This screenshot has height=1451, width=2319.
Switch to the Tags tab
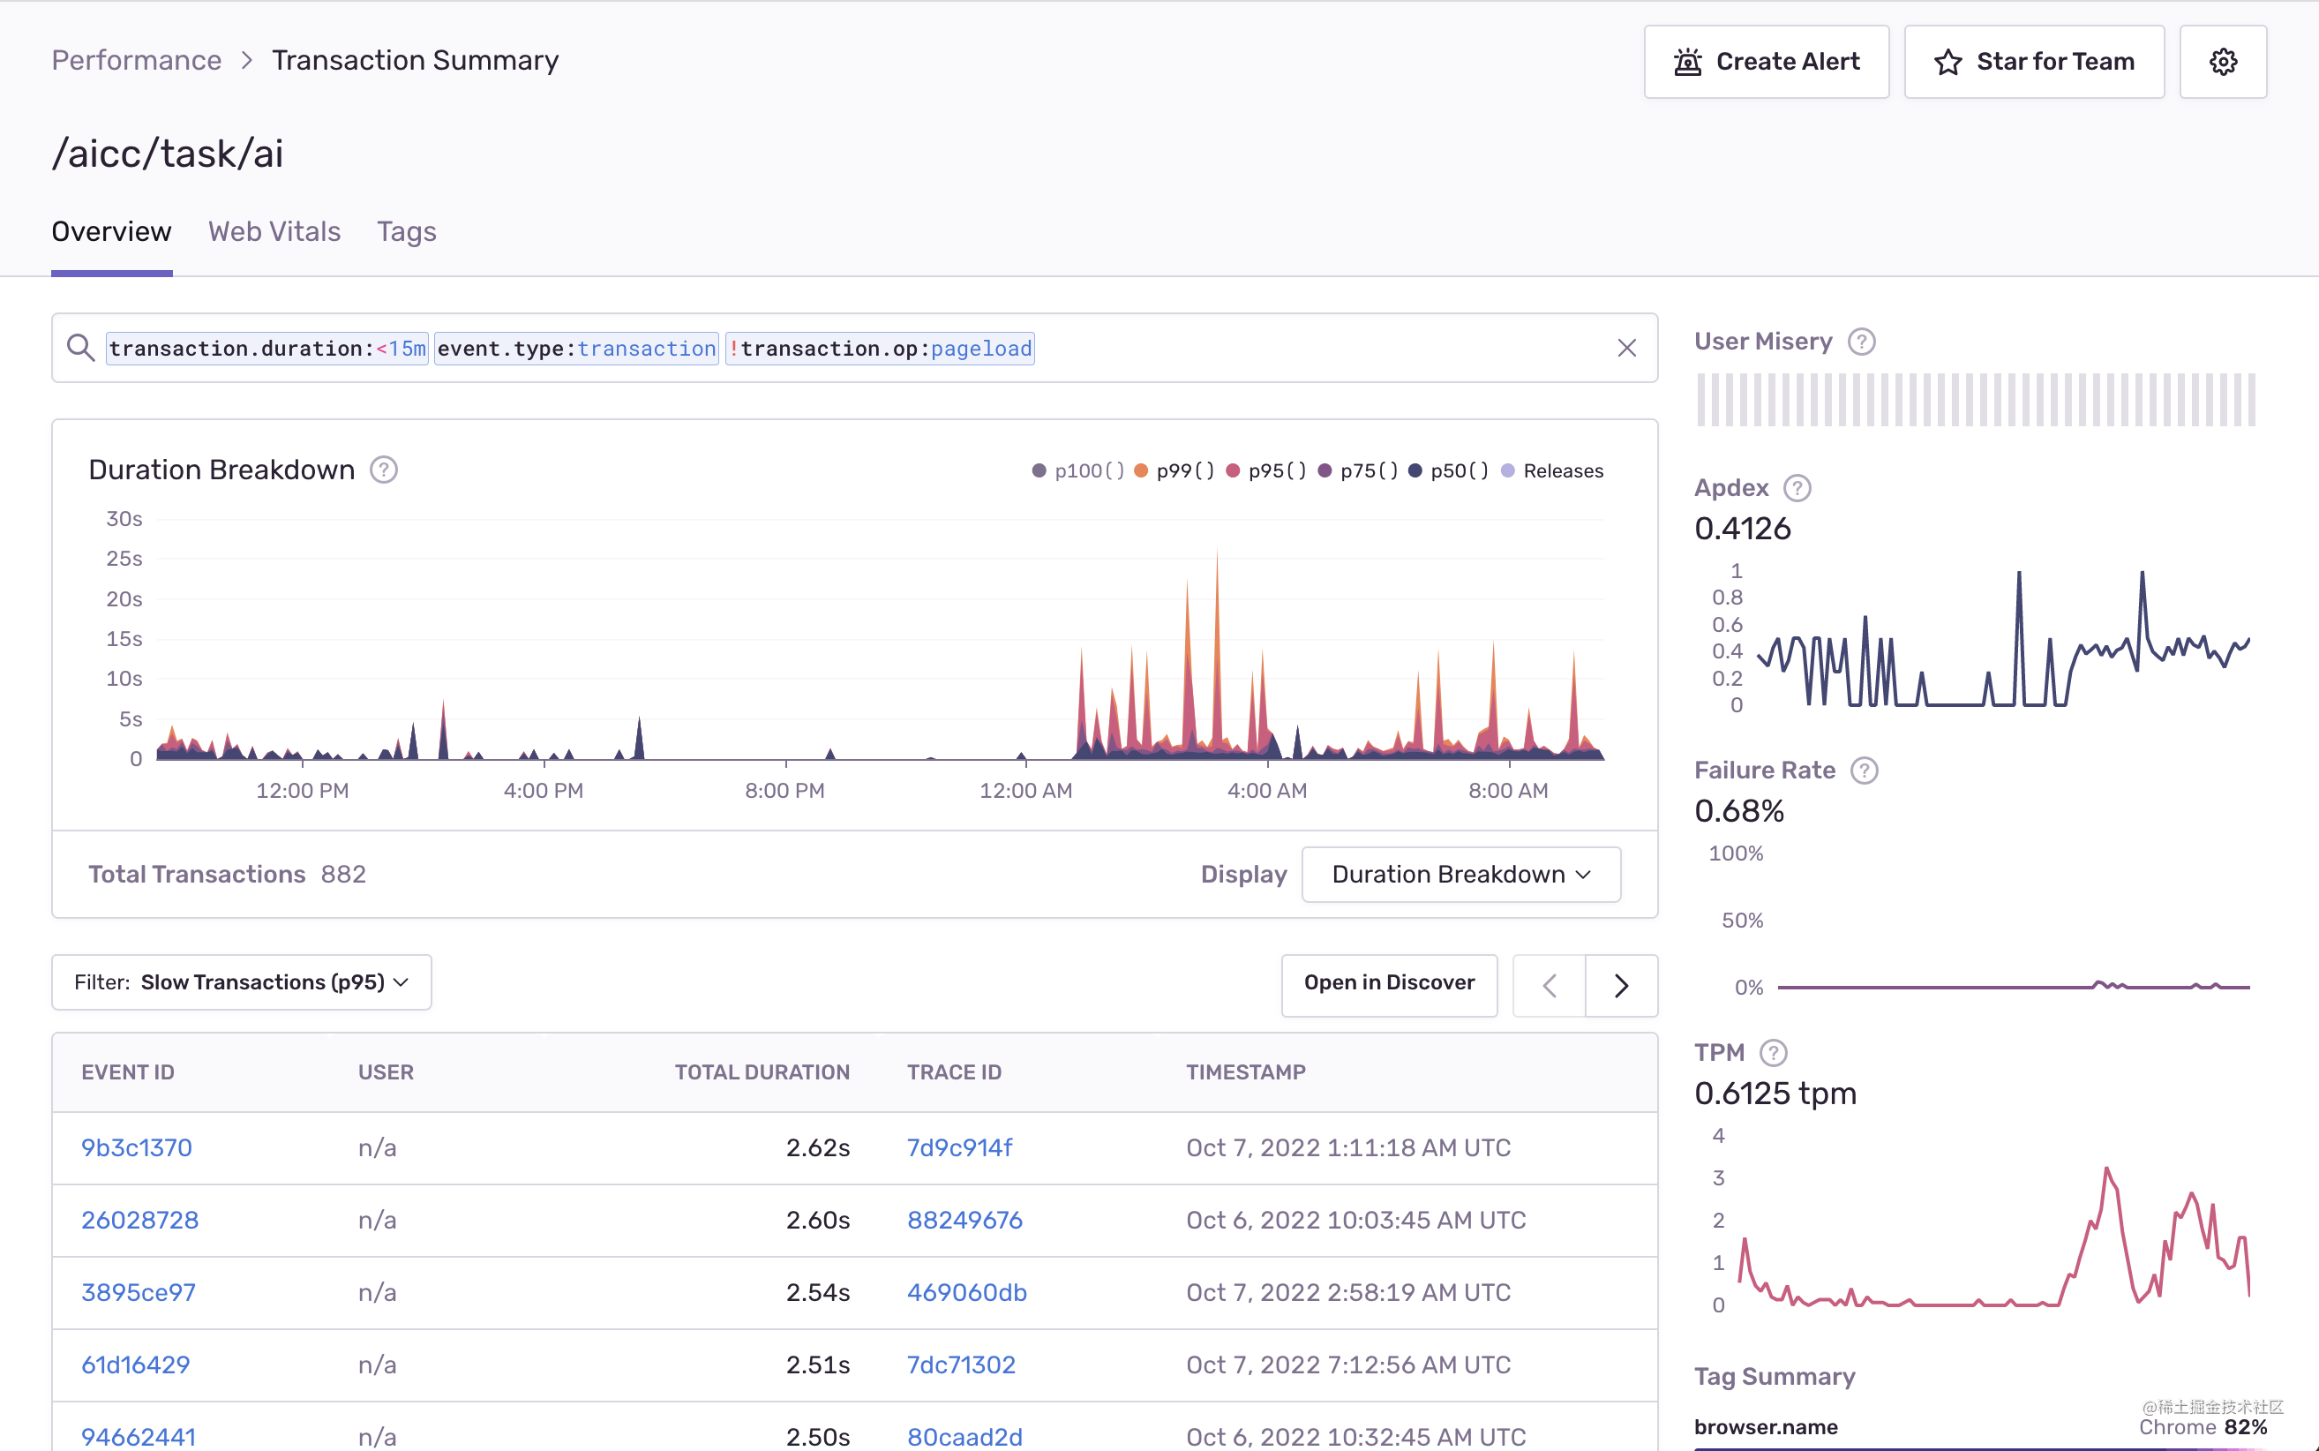407,231
